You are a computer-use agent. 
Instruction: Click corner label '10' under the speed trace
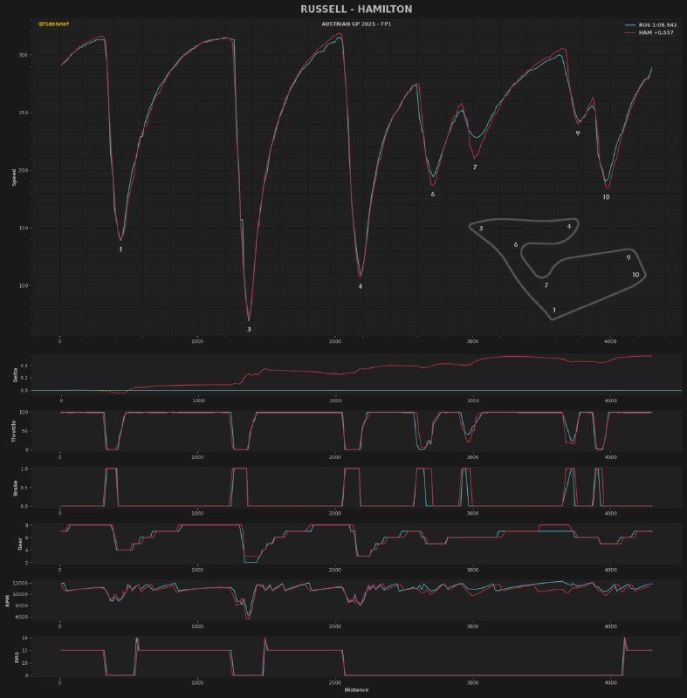click(607, 197)
